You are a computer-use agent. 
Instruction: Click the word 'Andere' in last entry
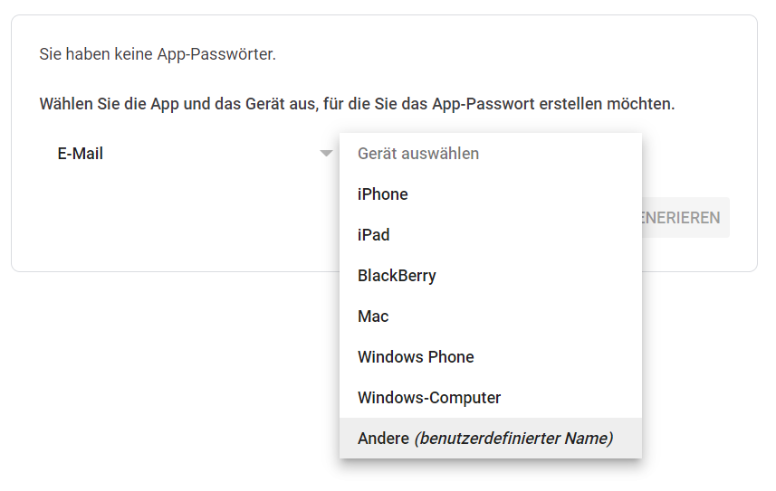[384, 439]
